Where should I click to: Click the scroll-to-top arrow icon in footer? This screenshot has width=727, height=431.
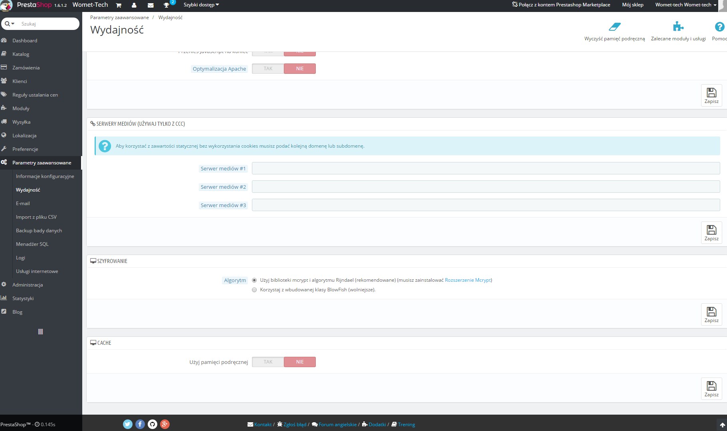(722, 425)
